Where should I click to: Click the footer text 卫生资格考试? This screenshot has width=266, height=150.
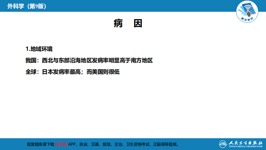[138, 144]
